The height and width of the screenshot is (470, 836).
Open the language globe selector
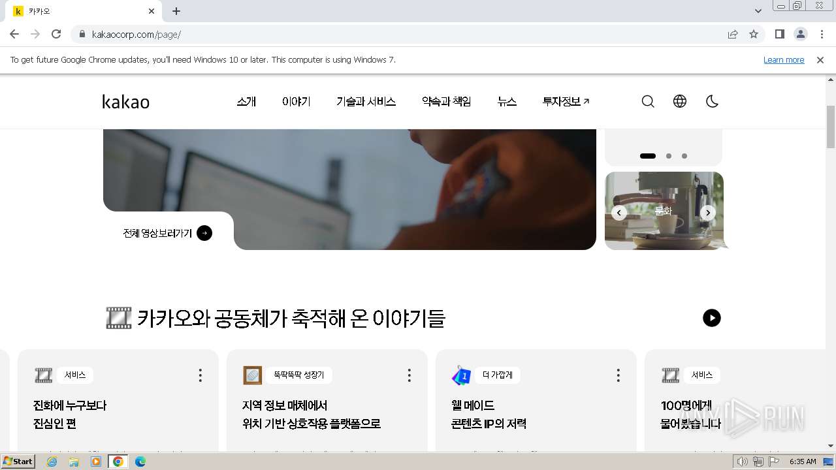pyautogui.click(x=680, y=101)
